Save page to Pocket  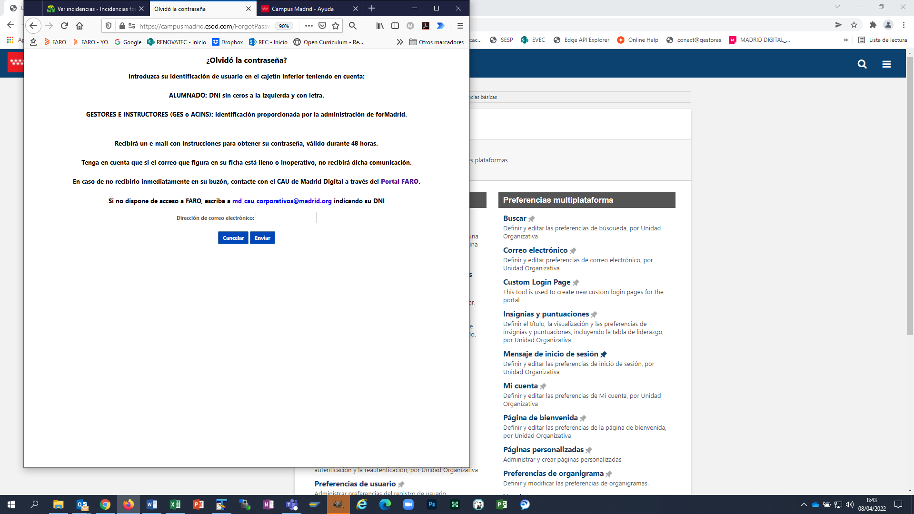click(x=322, y=26)
